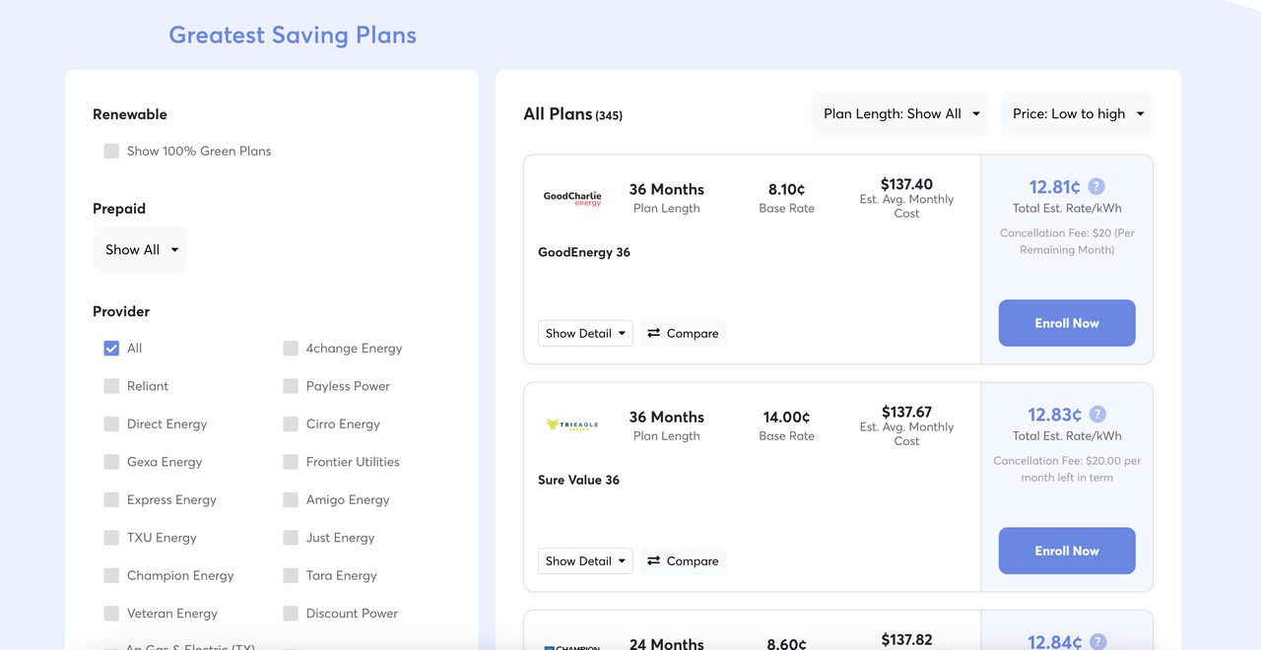Screen dimensions: 1261x650
Task: Click Enroll Now for GoodEnergy 36
Action: coord(1067,323)
